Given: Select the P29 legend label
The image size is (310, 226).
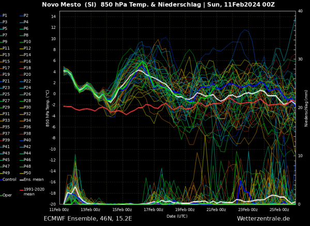Looking at the screenshot, I should (5, 107).
